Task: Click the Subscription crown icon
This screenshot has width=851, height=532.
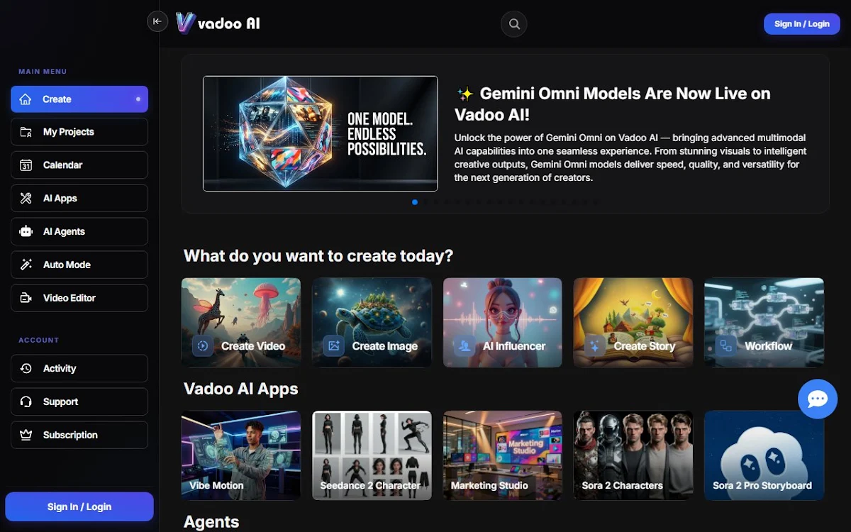Action: click(26, 436)
